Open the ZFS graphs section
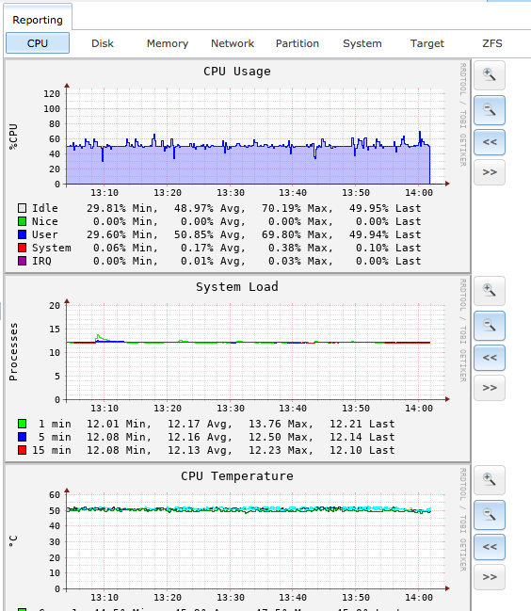The height and width of the screenshot is (611, 531). (492, 43)
